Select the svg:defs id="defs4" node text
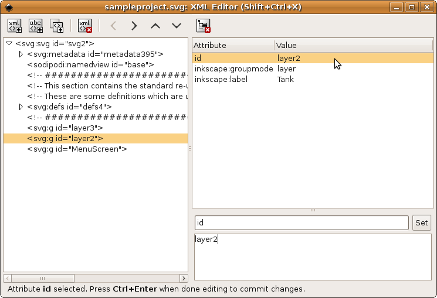Screen dimensions: 437x298 [69, 107]
